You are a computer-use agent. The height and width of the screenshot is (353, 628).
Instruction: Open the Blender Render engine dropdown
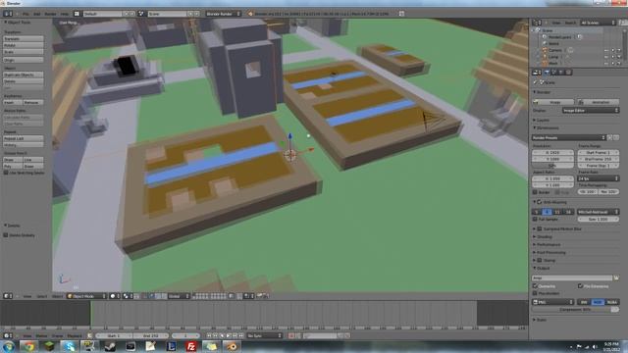223,14
